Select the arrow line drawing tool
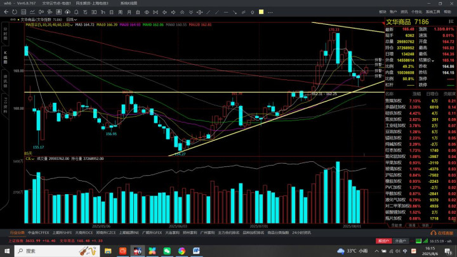This screenshot has height=257, width=457. [x=235, y=12]
